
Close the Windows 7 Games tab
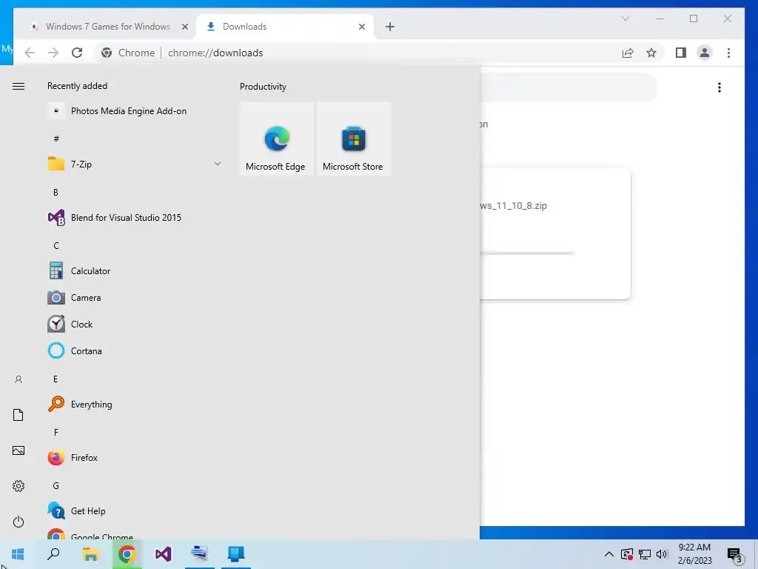coord(184,27)
